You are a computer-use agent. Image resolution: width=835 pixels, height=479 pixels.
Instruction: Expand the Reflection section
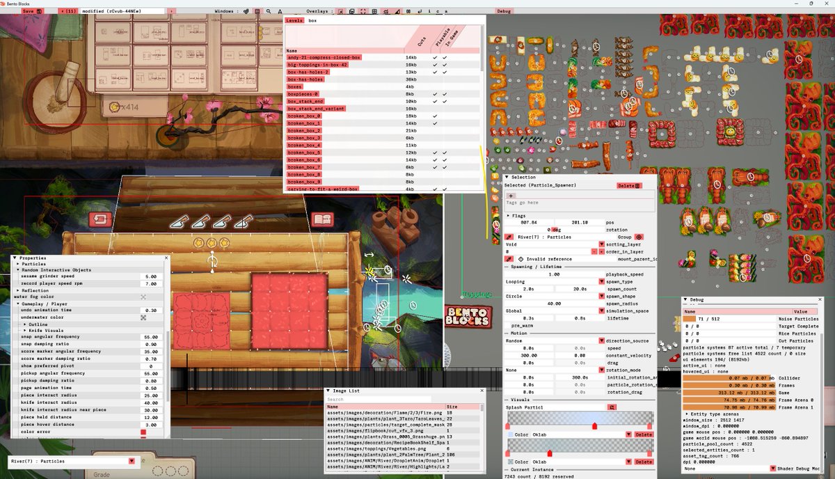click(19, 290)
